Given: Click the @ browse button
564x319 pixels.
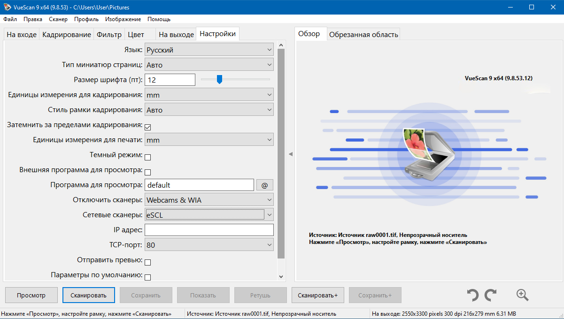Looking at the screenshot, I should coord(264,185).
